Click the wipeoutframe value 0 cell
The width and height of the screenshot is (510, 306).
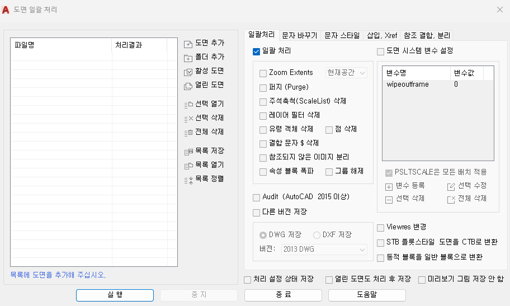pos(456,84)
